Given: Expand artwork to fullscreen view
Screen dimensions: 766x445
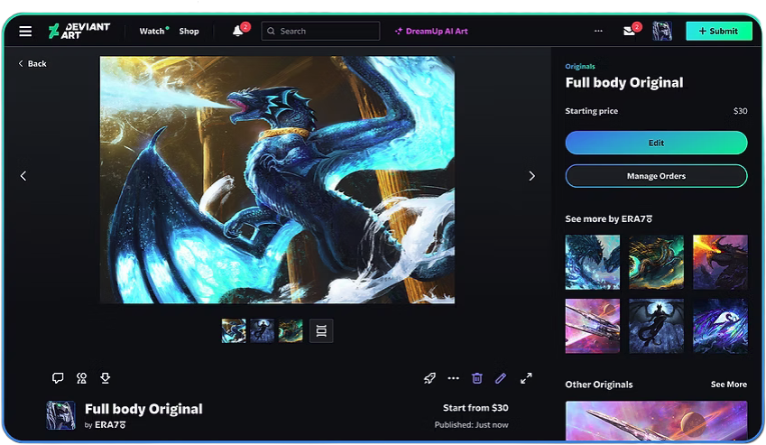Looking at the screenshot, I should tap(526, 378).
